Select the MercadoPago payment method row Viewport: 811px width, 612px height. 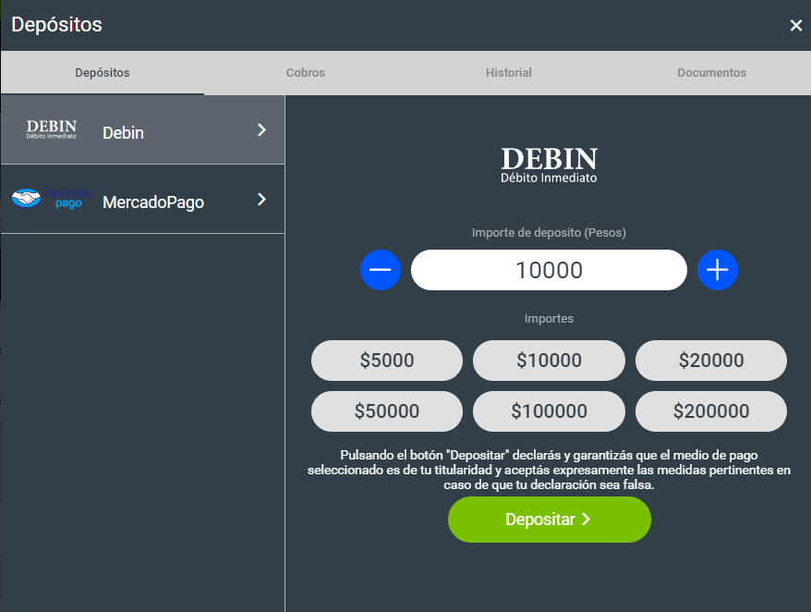[x=143, y=200]
